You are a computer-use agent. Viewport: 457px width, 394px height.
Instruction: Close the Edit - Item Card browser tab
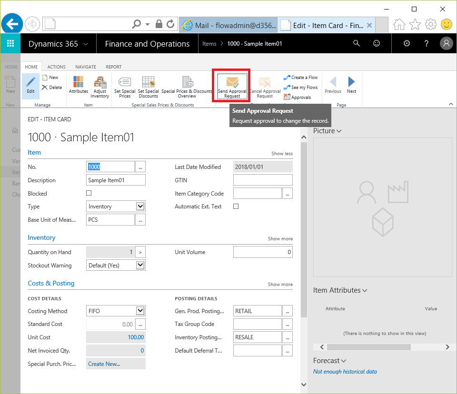click(x=369, y=25)
